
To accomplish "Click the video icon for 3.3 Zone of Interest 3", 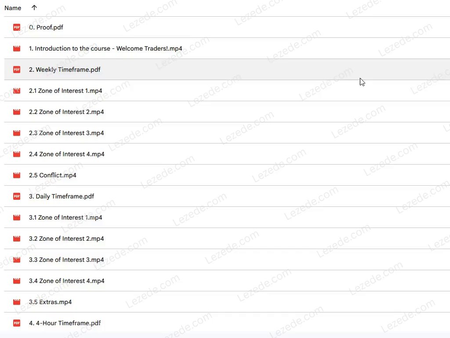I will [17, 260].
